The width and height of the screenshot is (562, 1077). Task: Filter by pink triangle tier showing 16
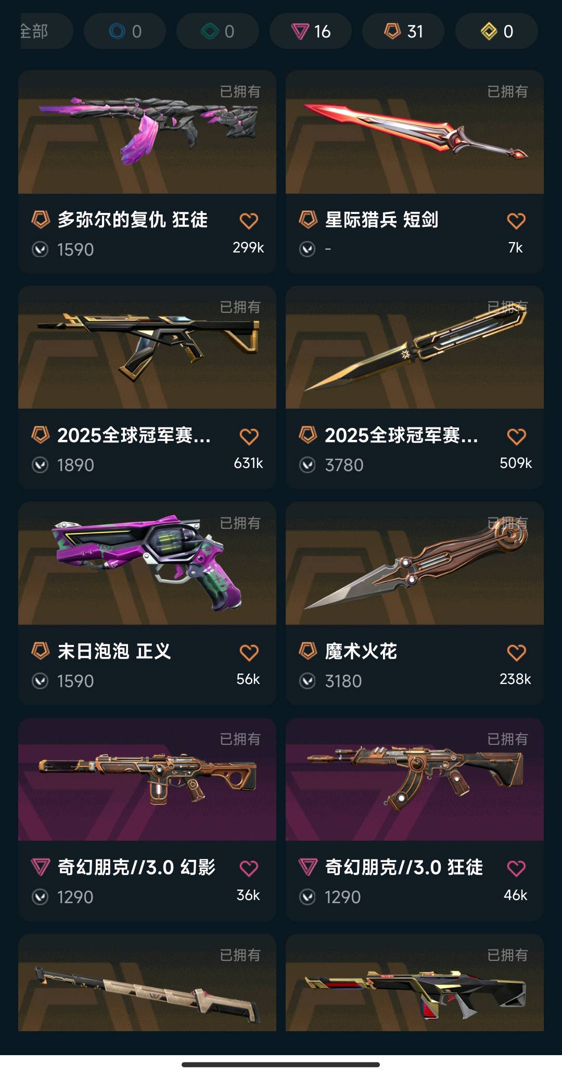tap(311, 31)
